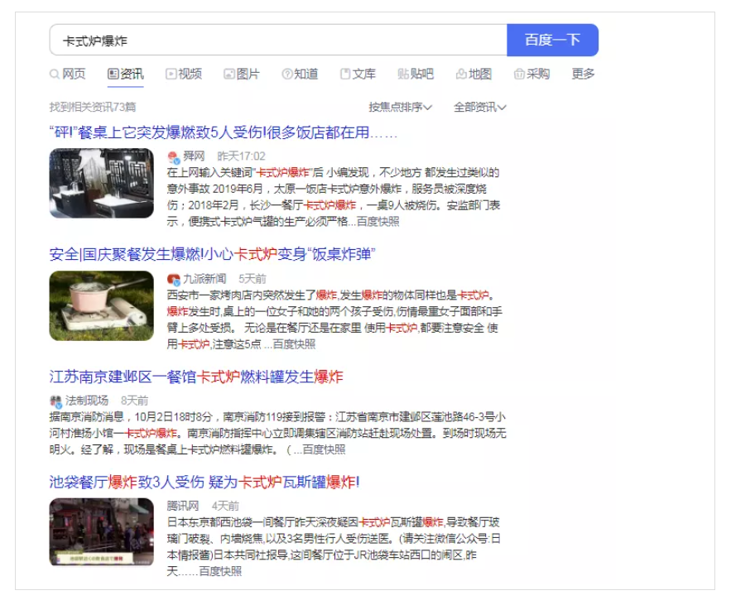This screenshot has height=605, width=731.
Task: Click the 法制现场 source logo icon
Action: [x=56, y=401]
